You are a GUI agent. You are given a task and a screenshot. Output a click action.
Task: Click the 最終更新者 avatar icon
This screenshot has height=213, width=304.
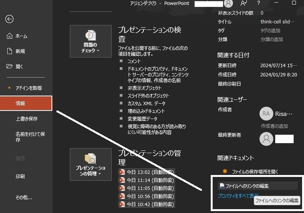(x=266, y=139)
